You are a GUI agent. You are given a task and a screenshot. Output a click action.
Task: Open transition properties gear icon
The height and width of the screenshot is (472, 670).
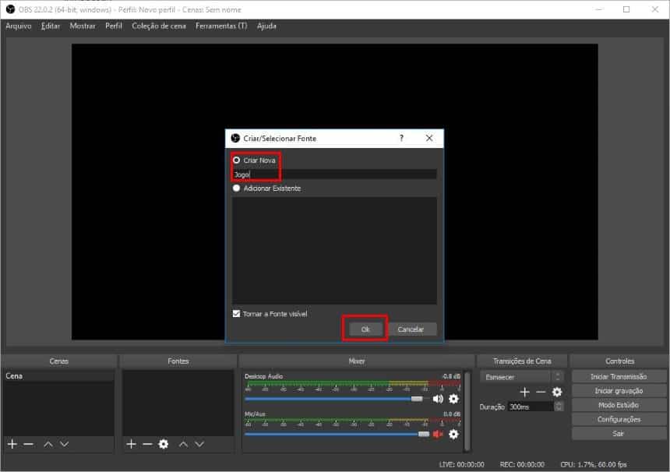tap(557, 392)
